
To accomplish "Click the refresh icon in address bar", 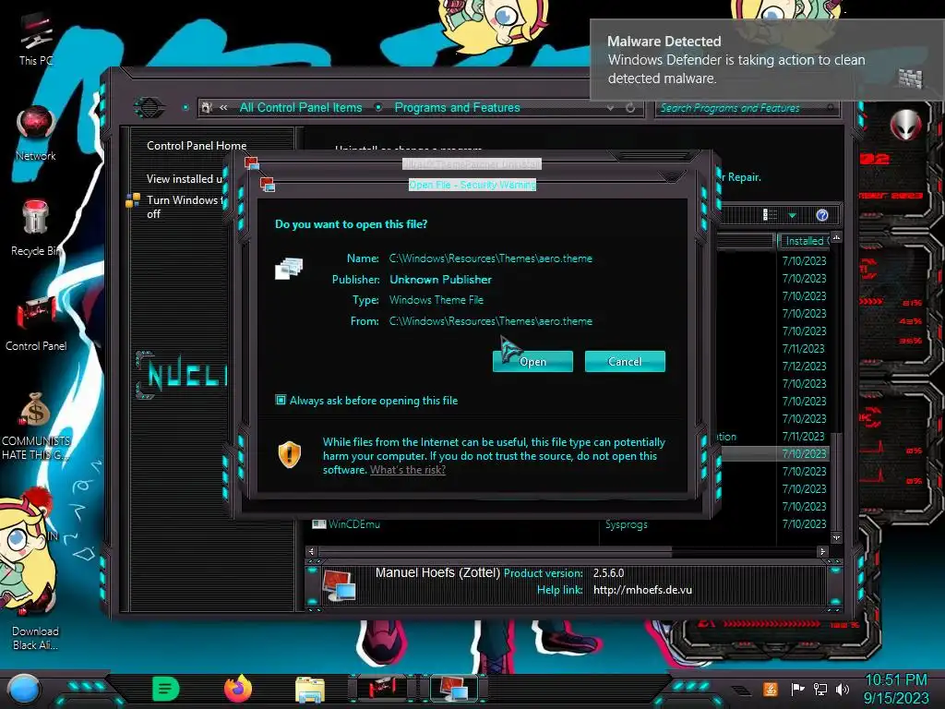I will click(x=629, y=108).
